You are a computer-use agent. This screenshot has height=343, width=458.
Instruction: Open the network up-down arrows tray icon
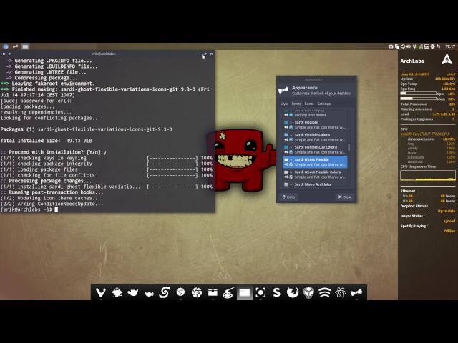[x=439, y=46]
